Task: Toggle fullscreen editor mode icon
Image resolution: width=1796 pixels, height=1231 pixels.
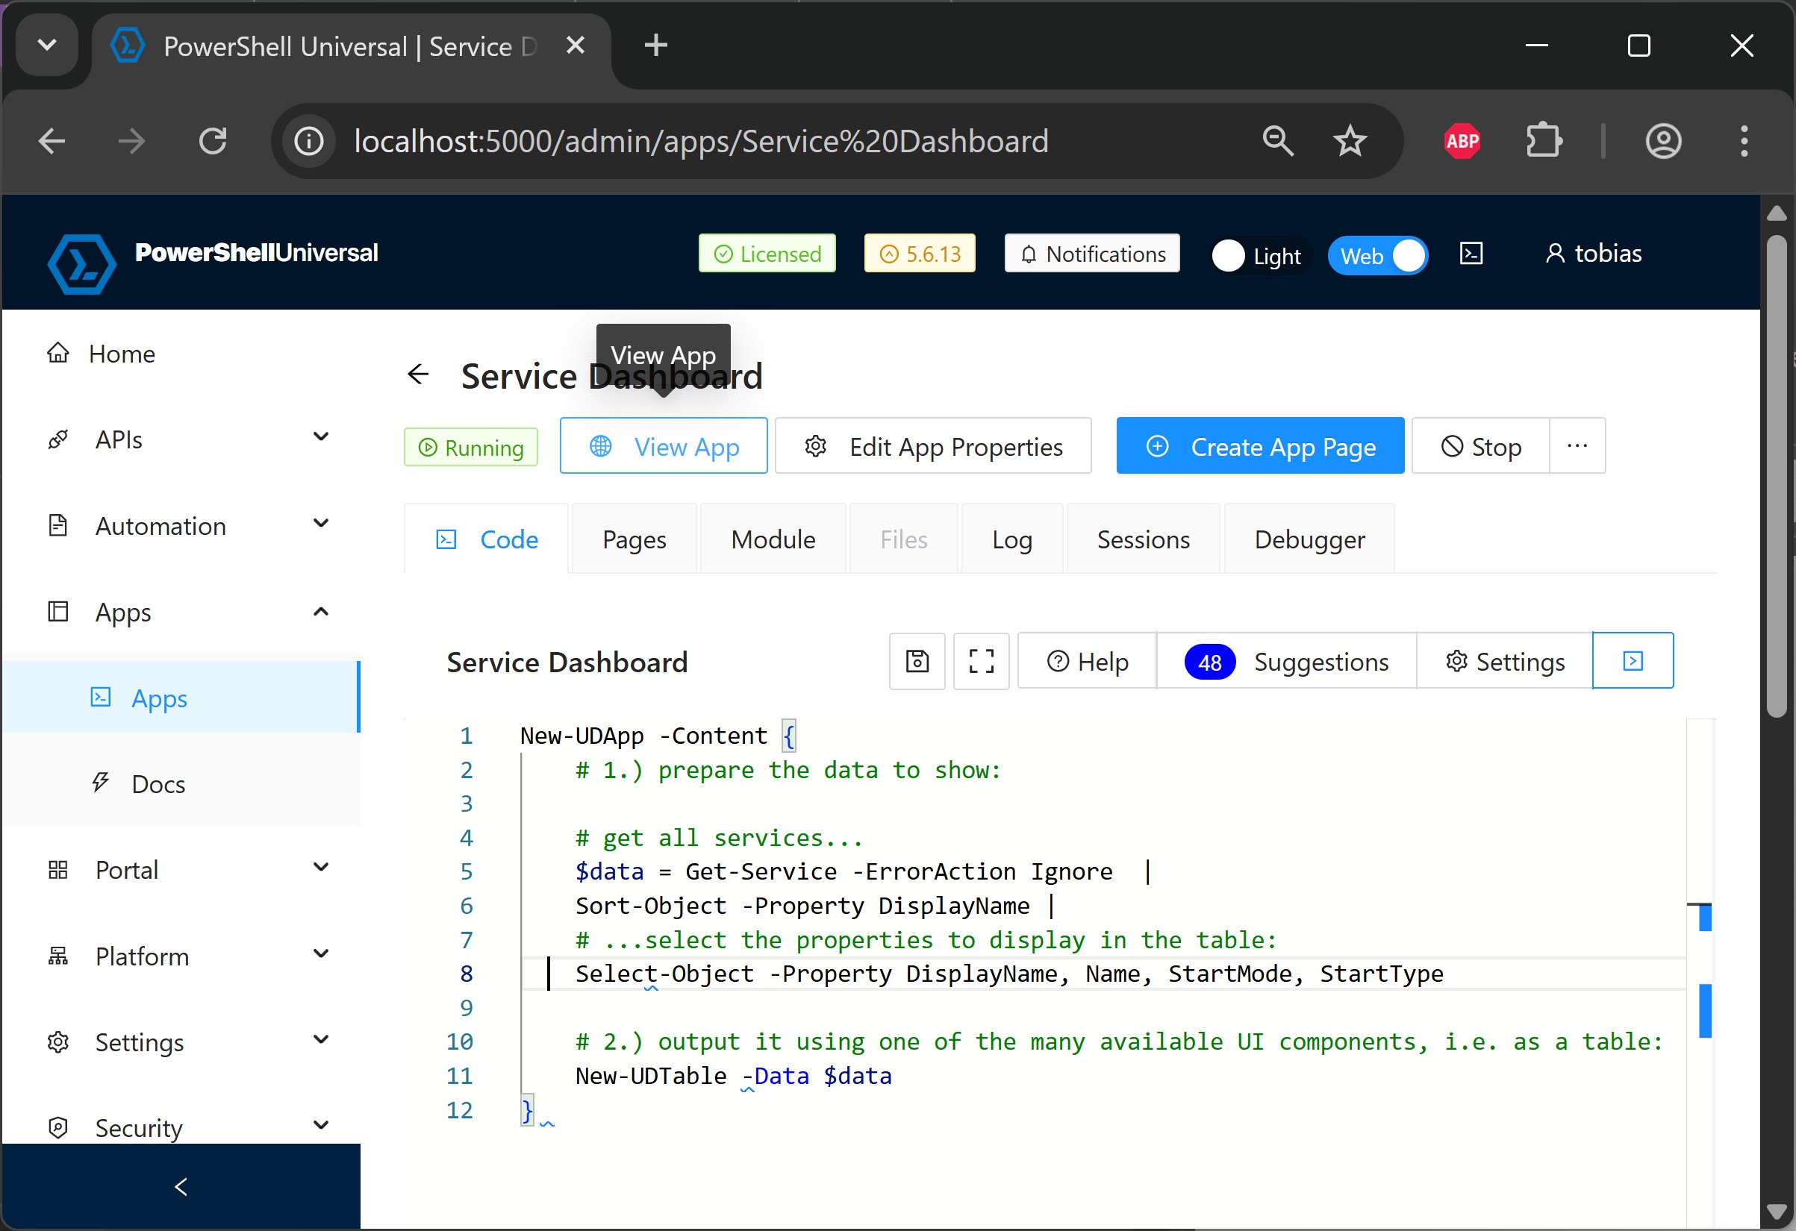Action: [x=981, y=661]
